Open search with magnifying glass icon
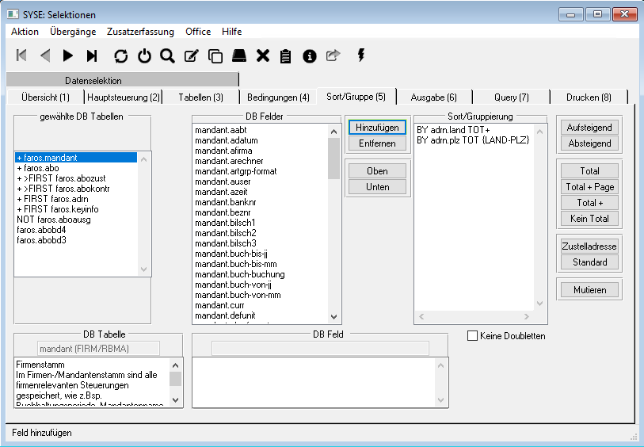644x447 pixels. 167,55
